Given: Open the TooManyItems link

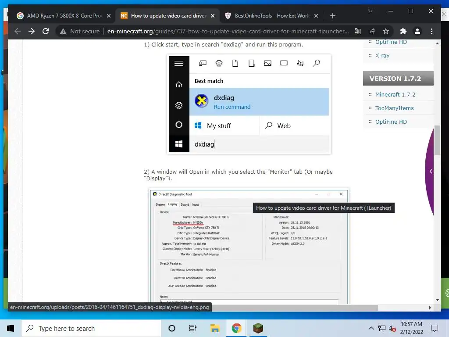Looking at the screenshot, I should point(394,108).
